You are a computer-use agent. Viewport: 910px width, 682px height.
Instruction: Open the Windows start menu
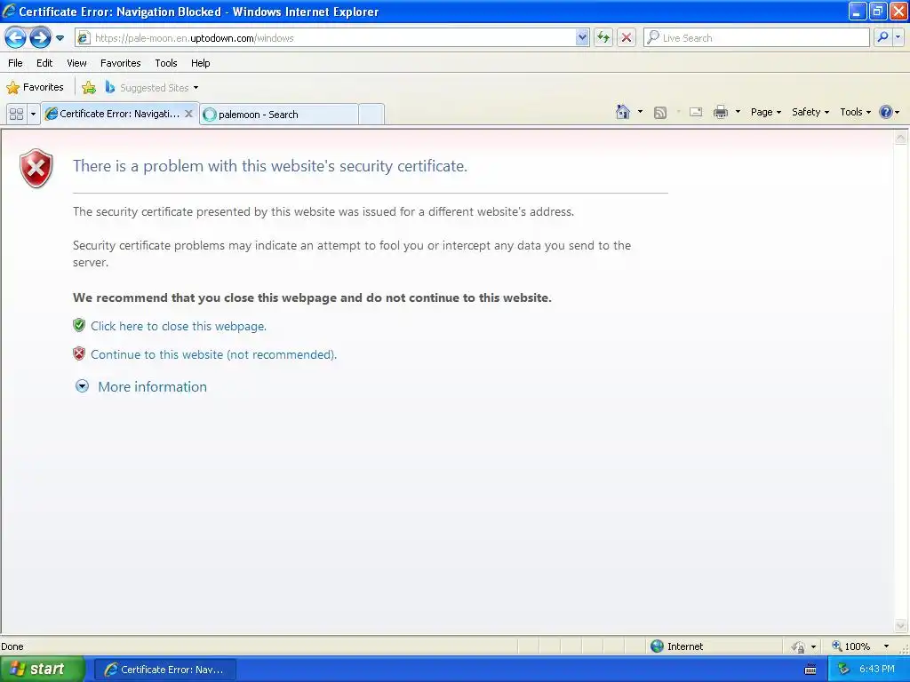click(x=43, y=669)
